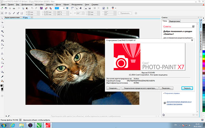The height and width of the screenshot is (128, 205).
Task: Open the Image (Изображение) menu
Action: 27,4
